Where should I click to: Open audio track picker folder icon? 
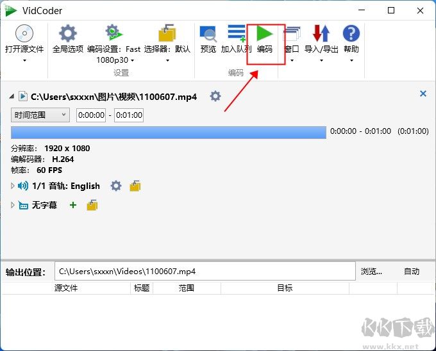[x=135, y=186]
